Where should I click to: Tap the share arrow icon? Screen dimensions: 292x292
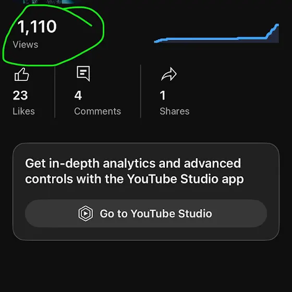click(169, 74)
